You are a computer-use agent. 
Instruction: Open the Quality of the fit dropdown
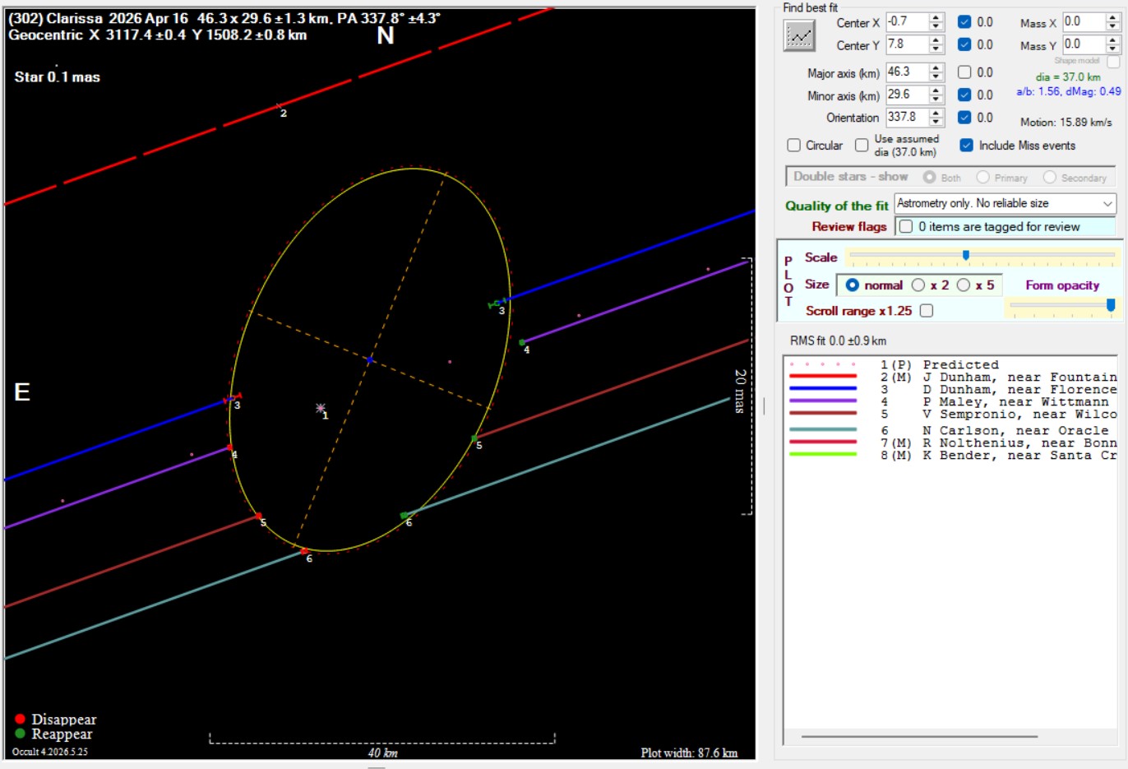coord(1005,203)
